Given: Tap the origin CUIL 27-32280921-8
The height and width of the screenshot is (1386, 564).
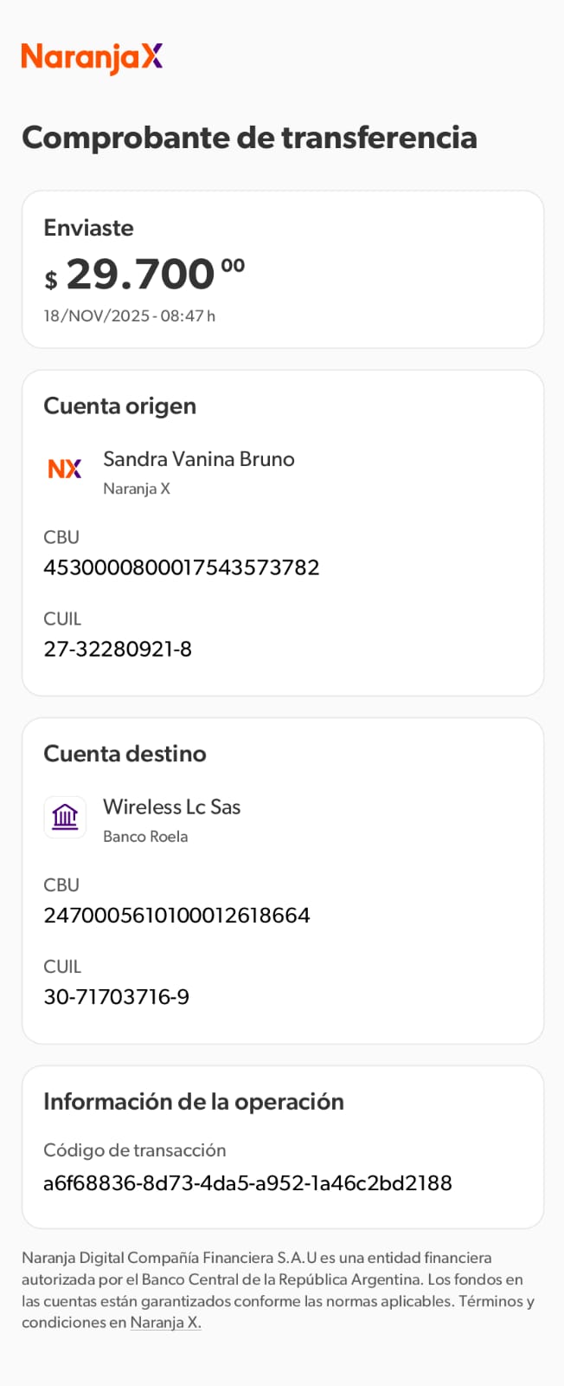Looking at the screenshot, I should click(118, 649).
